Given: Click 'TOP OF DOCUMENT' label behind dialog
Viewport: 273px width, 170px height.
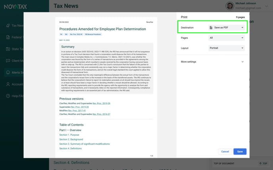Looking at the screenshot, I should pos(224,163).
